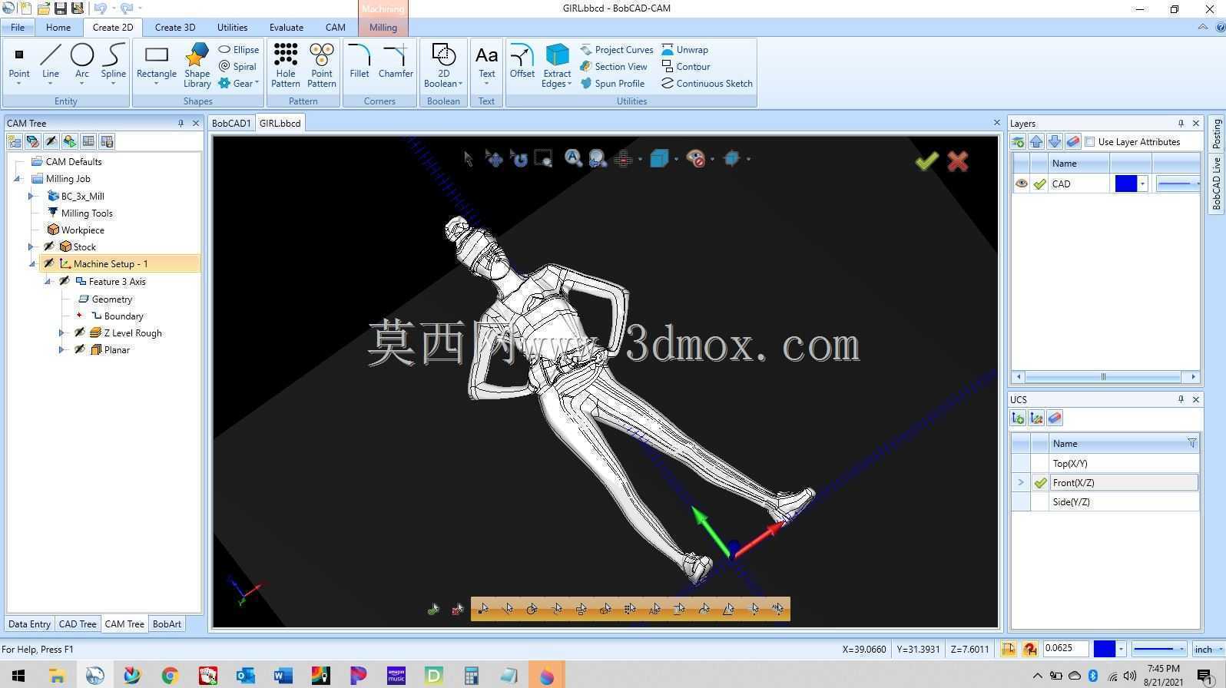The height and width of the screenshot is (688, 1226).
Task: Toggle active checkmark for Front(X/Z) UCS
Action: click(1040, 483)
